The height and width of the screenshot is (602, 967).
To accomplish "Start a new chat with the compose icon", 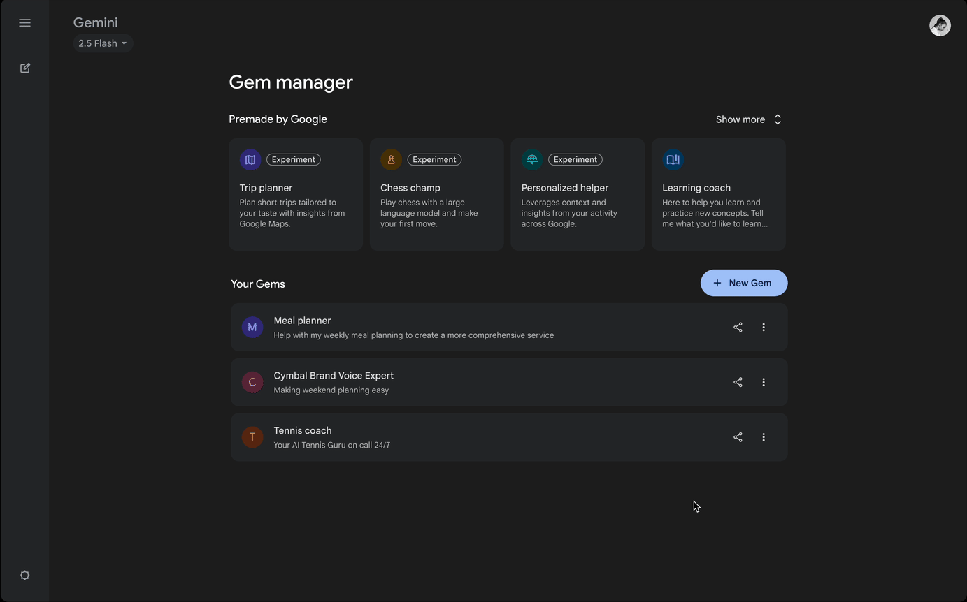I will tap(25, 68).
